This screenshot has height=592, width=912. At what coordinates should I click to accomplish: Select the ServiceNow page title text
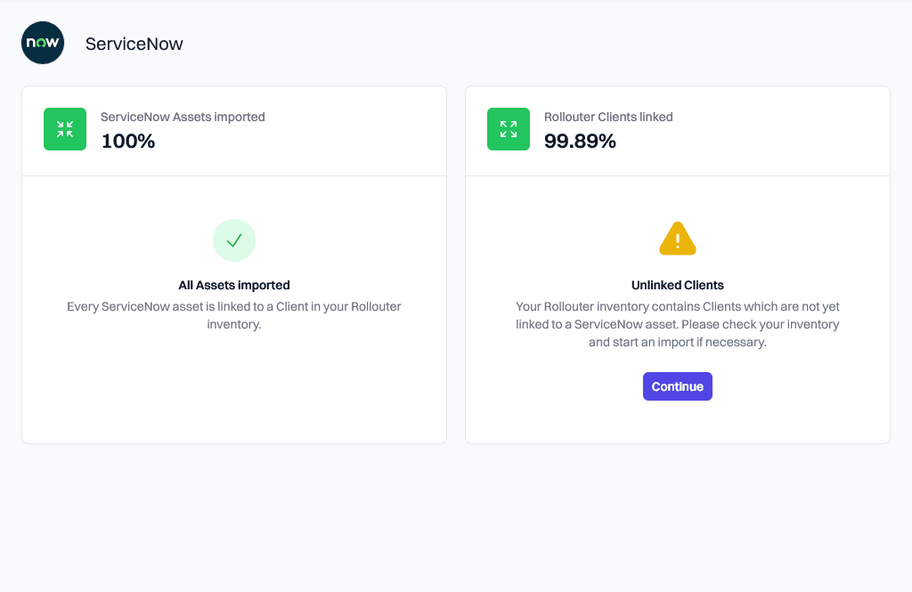tap(134, 44)
